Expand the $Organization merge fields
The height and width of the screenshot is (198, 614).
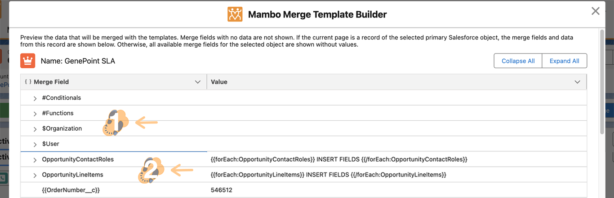click(x=35, y=129)
